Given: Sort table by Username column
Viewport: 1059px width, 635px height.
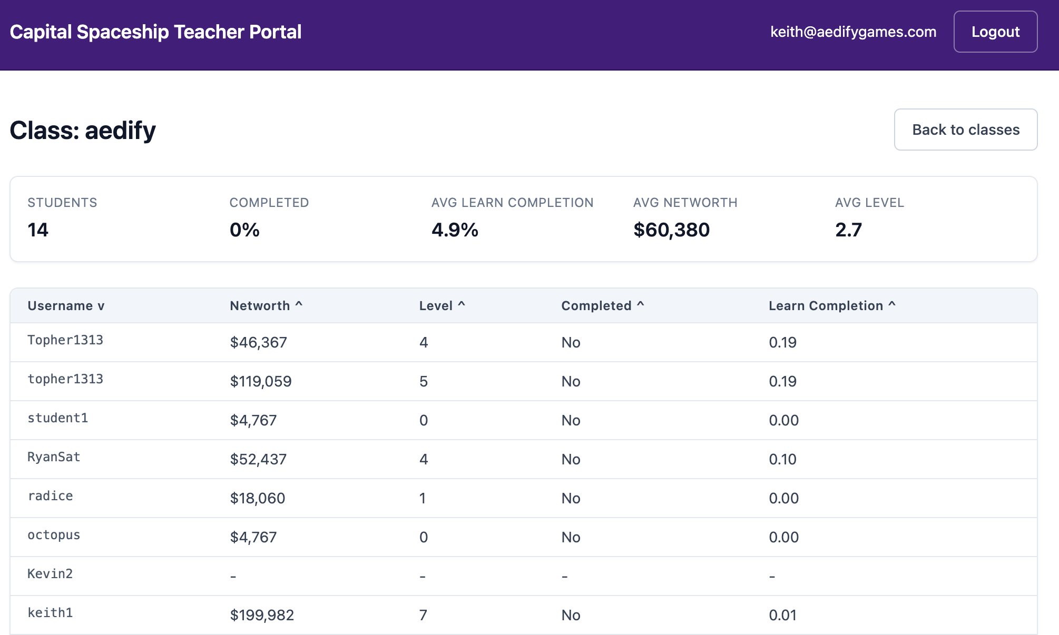Looking at the screenshot, I should point(66,306).
